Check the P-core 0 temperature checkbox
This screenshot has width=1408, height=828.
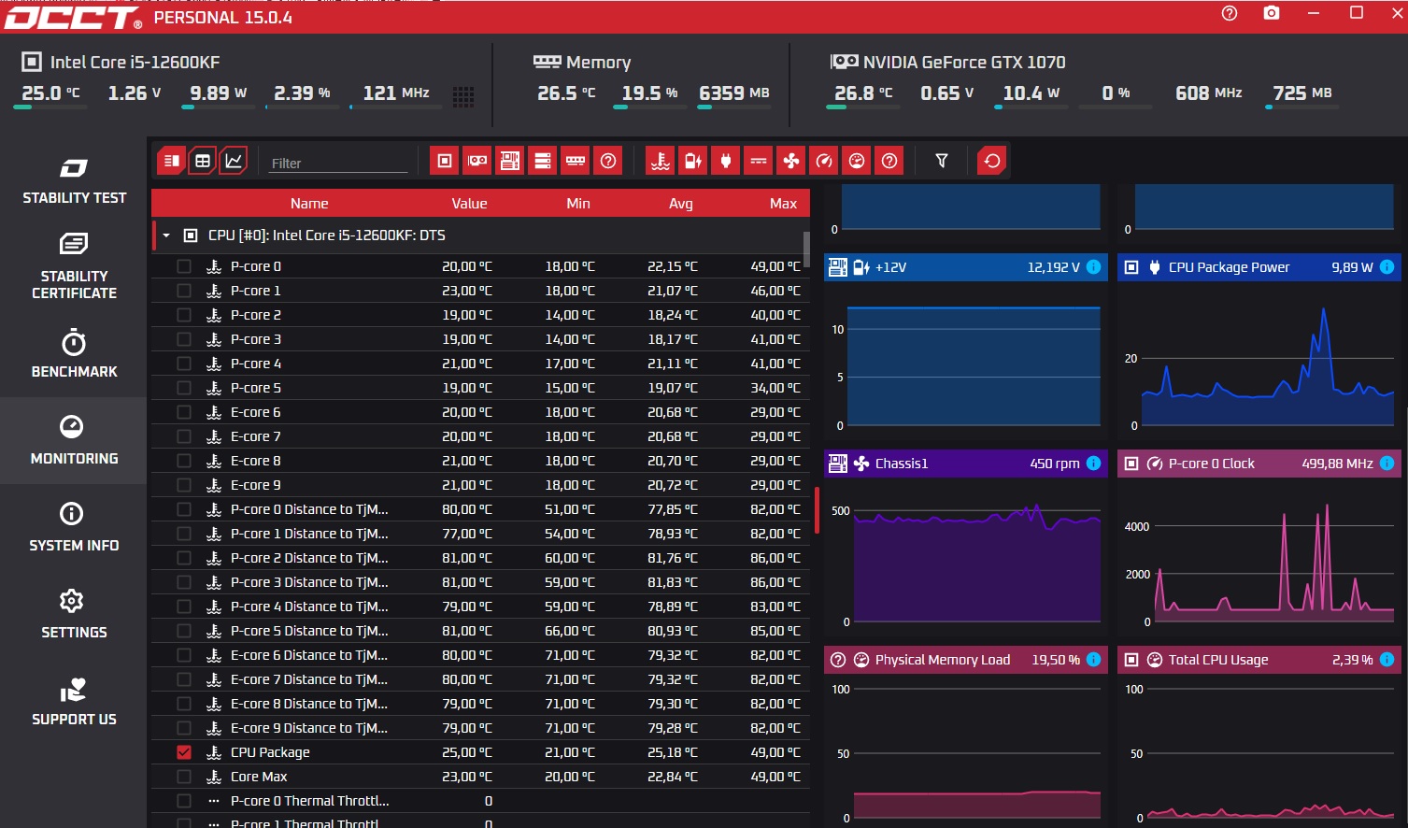[184, 266]
